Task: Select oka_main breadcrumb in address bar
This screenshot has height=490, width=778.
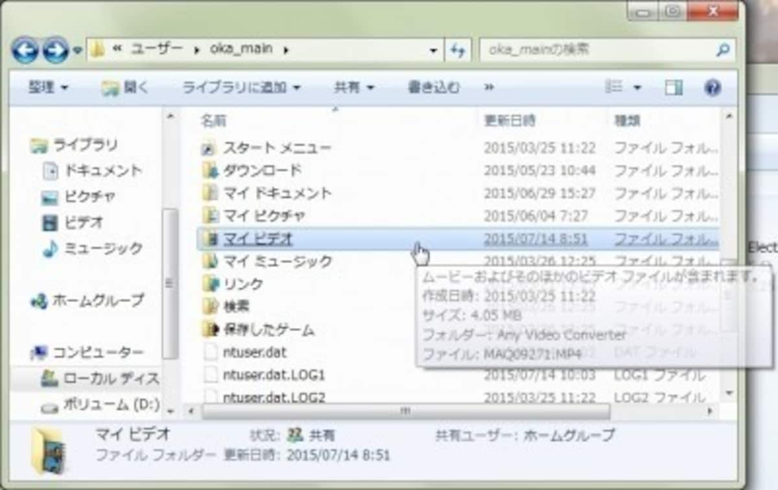Action: pos(241,49)
